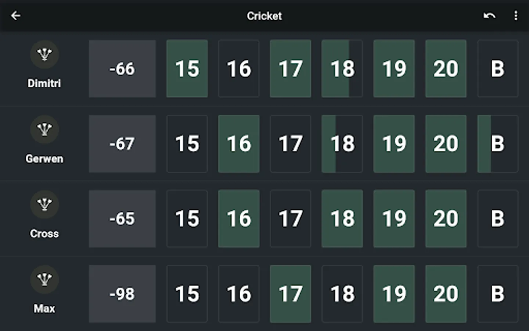Tap Cross's closed 16 tile
Image resolution: width=529 pixels, height=331 pixels.
(239, 219)
